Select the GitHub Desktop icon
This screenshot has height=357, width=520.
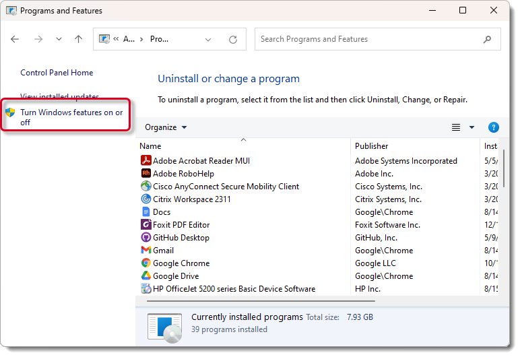pos(145,238)
